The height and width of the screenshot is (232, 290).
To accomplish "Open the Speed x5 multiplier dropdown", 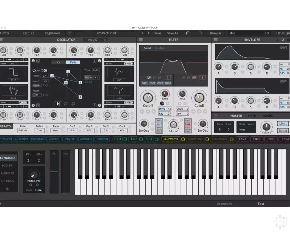I will click(x=45, y=81).
